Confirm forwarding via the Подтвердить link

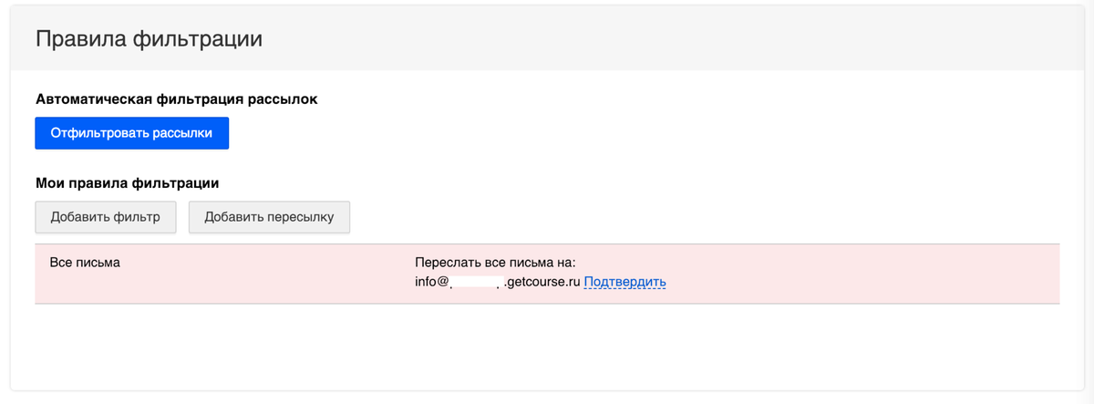pyautogui.click(x=625, y=282)
